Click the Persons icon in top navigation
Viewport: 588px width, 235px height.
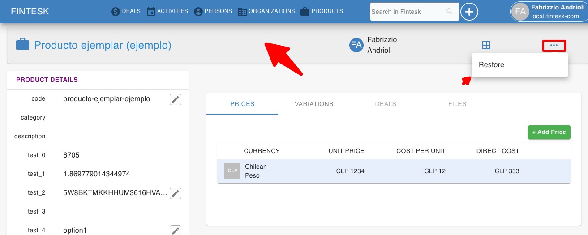tap(198, 12)
